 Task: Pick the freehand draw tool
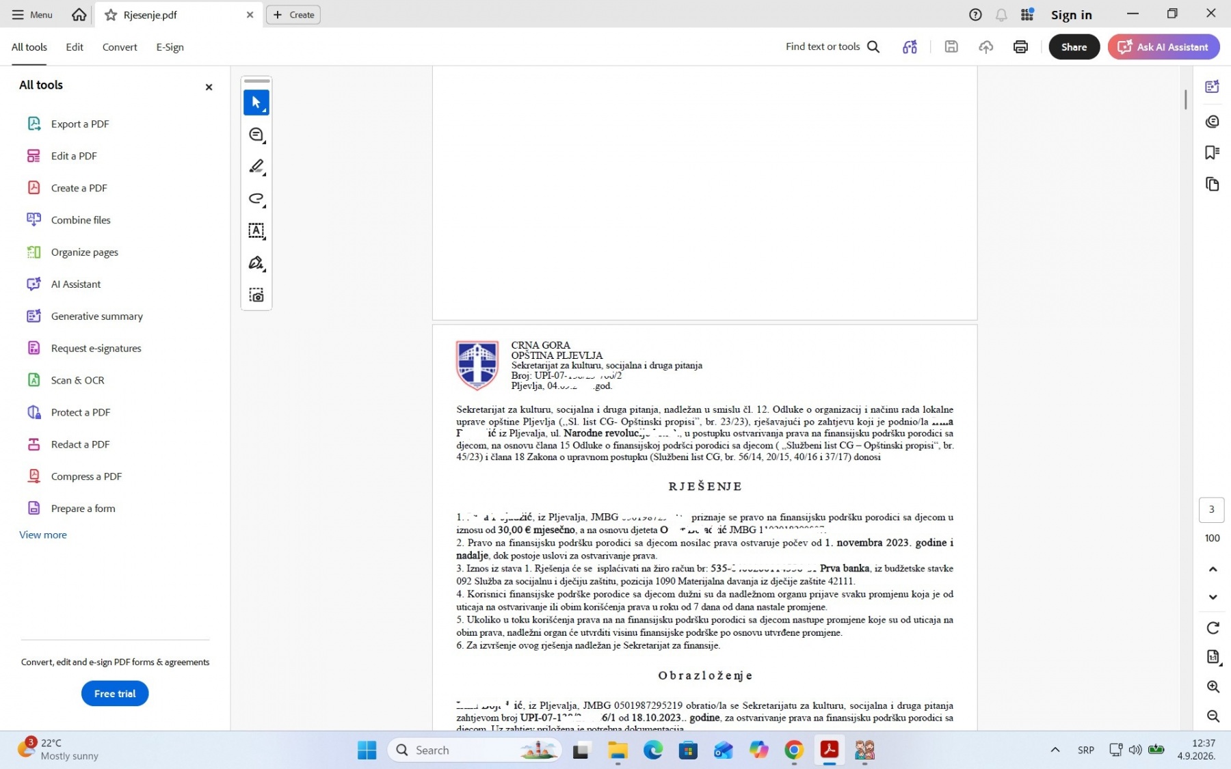click(x=256, y=199)
